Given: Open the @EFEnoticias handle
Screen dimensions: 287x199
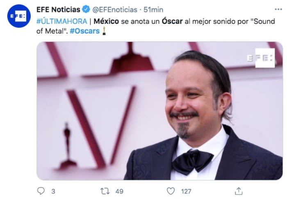Looking at the screenshot, I should tap(115, 10).
